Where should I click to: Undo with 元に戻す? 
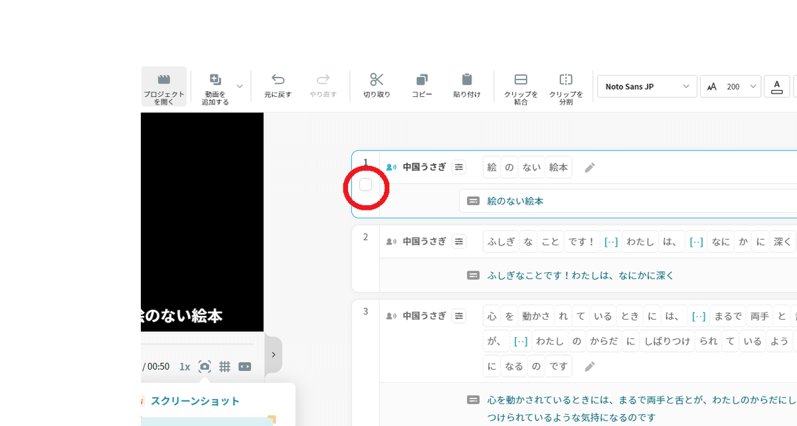pos(278,86)
